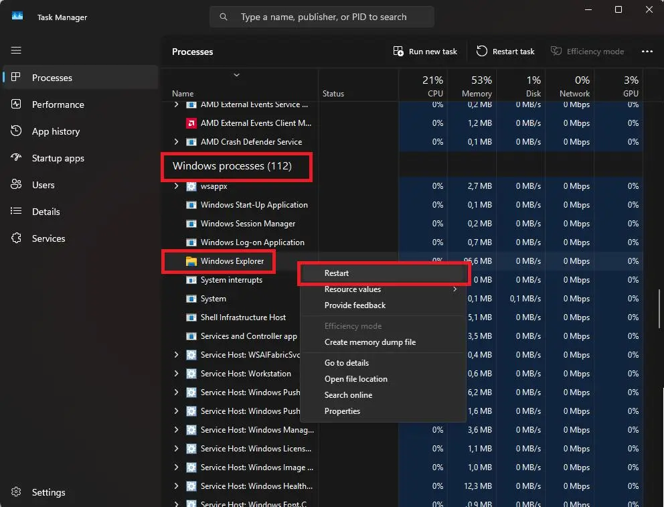The height and width of the screenshot is (507, 664).
Task: Click the Startup apps gauge icon
Action: 16,157
